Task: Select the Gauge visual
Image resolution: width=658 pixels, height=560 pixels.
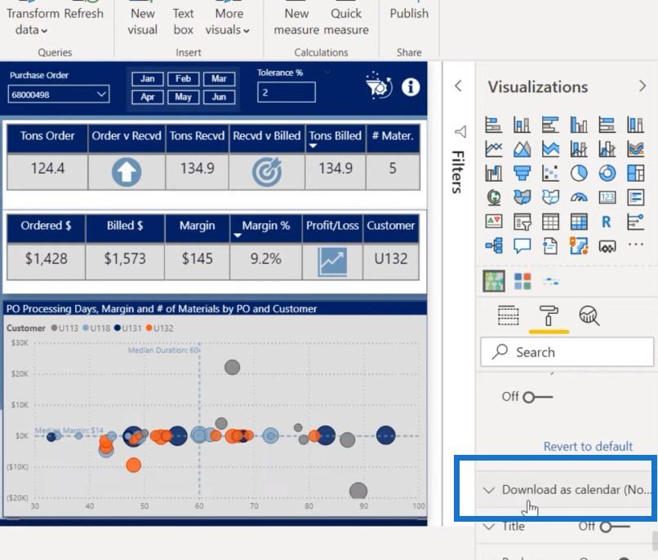Action: [x=579, y=197]
